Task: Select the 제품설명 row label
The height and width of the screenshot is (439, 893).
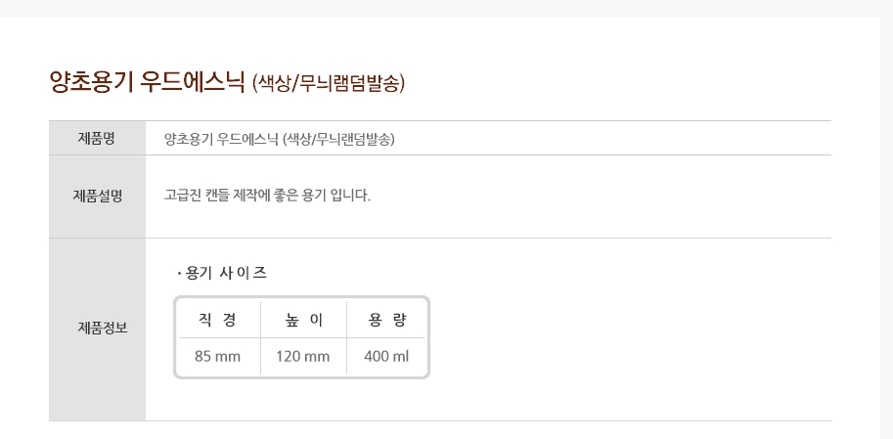Action: pyautogui.click(x=97, y=196)
